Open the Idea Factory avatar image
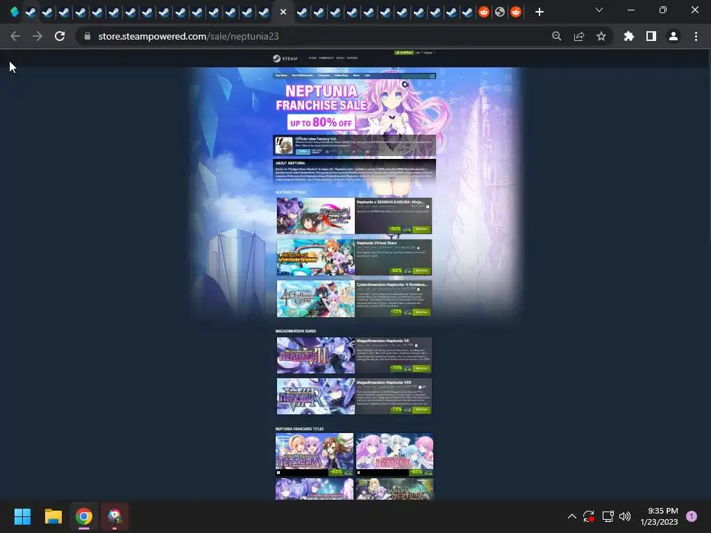This screenshot has width=711, height=533. pos(284,146)
